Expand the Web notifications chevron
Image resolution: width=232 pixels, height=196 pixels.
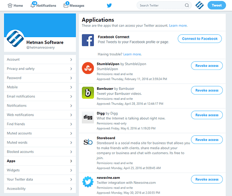(x=71, y=115)
